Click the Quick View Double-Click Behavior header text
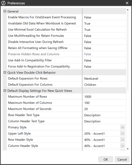 31,72
